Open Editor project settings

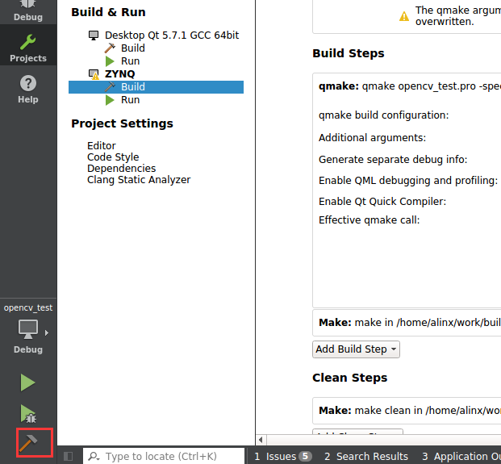pyautogui.click(x=102, y=146)
